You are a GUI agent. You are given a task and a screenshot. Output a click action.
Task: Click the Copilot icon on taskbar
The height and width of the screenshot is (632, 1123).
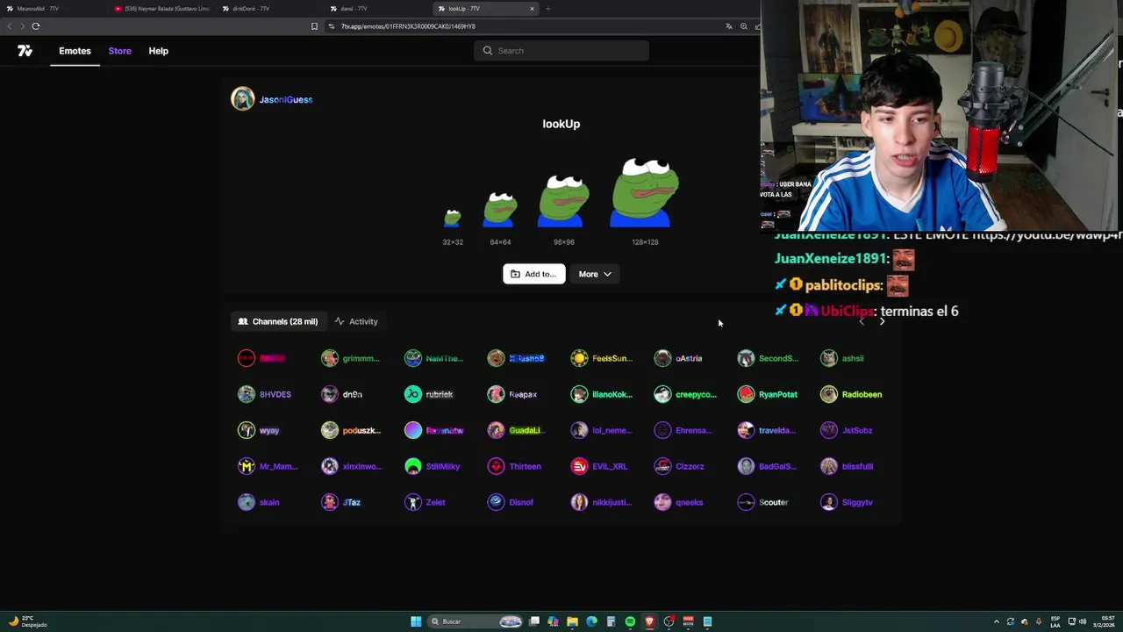pos(553,621)
